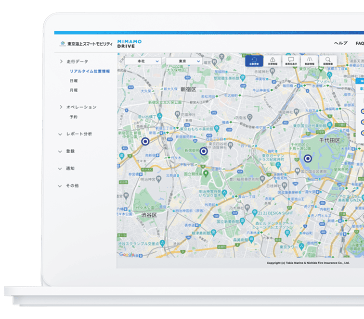Viewport: 364px width, 319px height.
Task: Click the 根津美術館 museum pin
Action: tap(214, 233)
